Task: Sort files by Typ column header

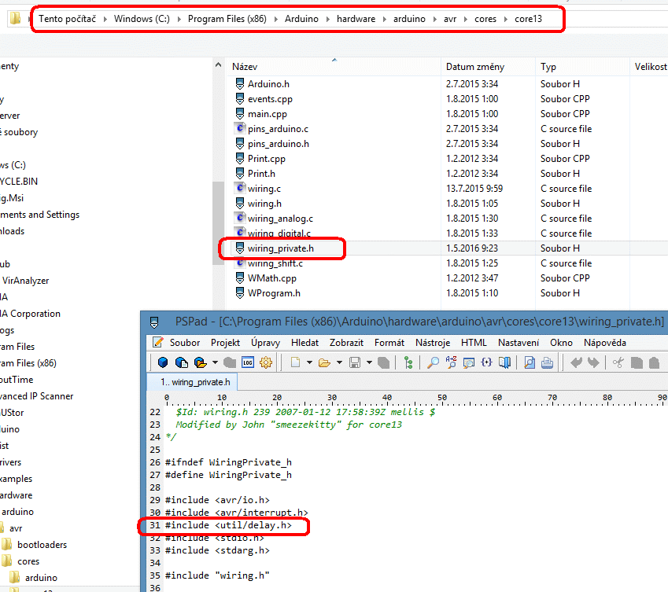Action: [x=582, y=67]
